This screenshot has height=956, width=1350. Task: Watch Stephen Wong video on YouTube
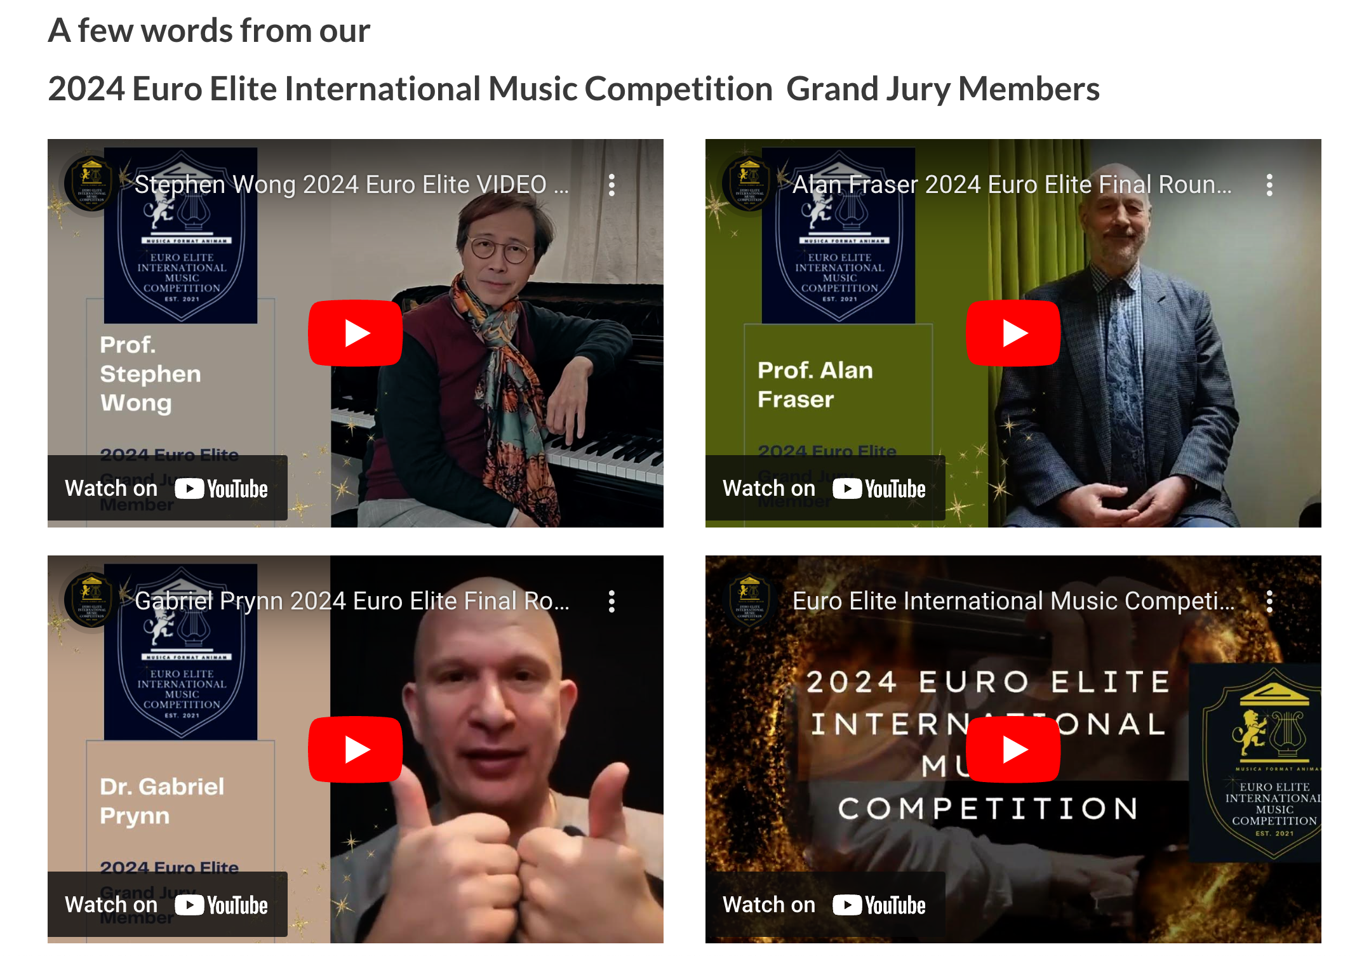[167, 488]
